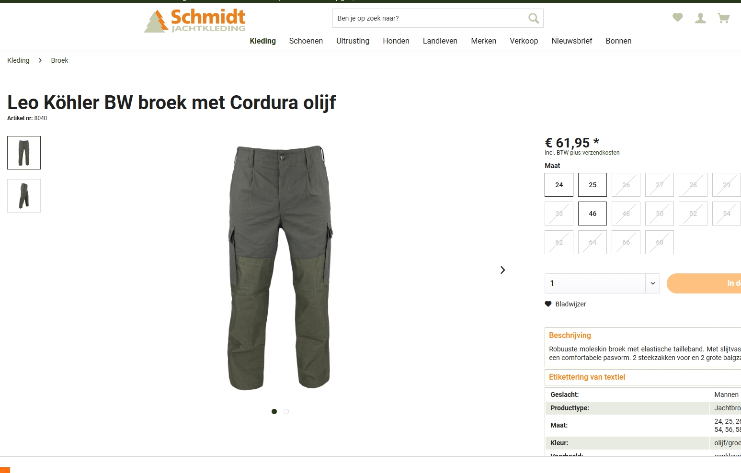Open the Schoenen menu
741x473 pixels.
306,41
